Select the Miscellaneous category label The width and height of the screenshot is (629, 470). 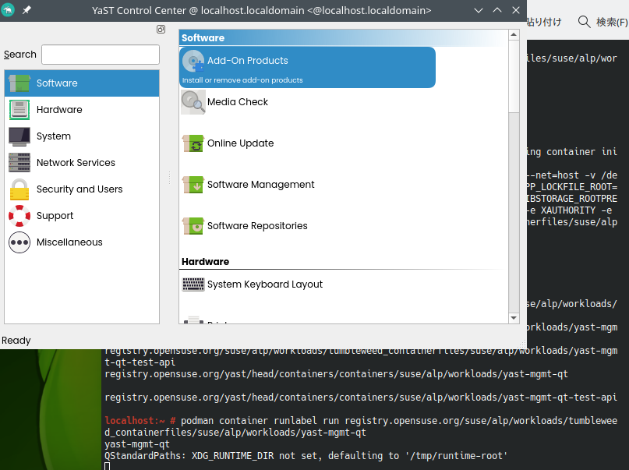69,242
